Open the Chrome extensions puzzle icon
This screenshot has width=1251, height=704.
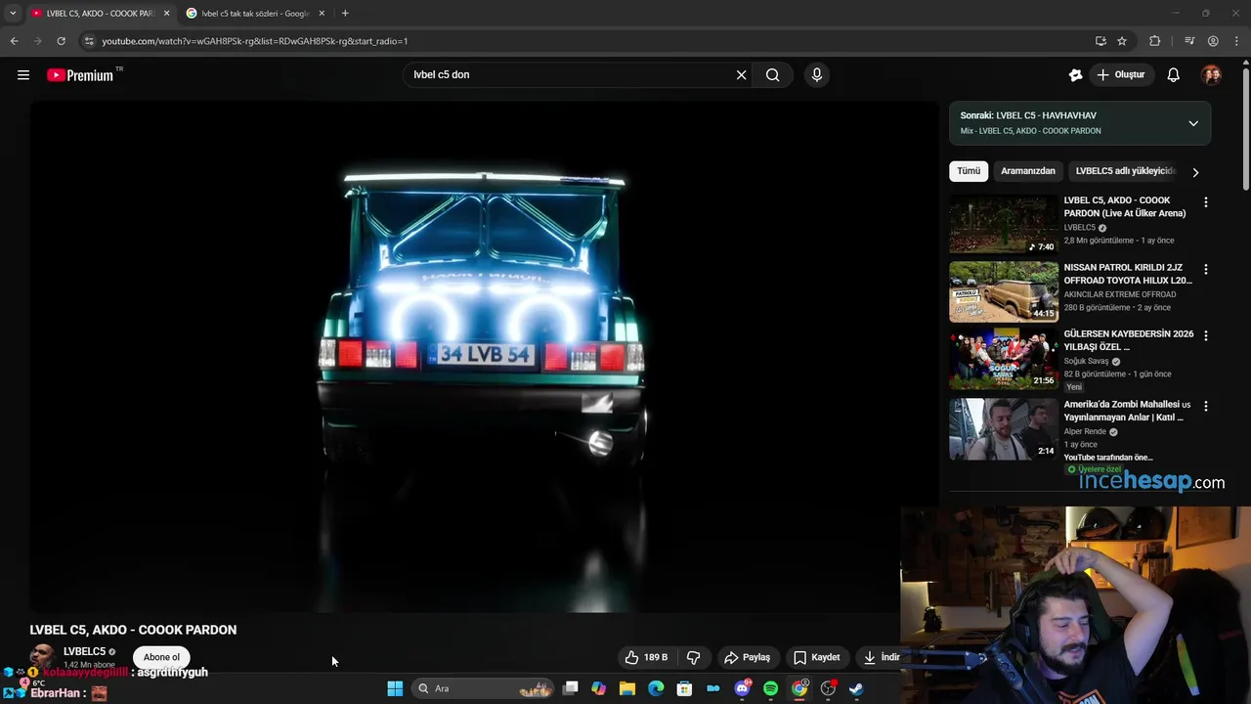pos(1155,41)
